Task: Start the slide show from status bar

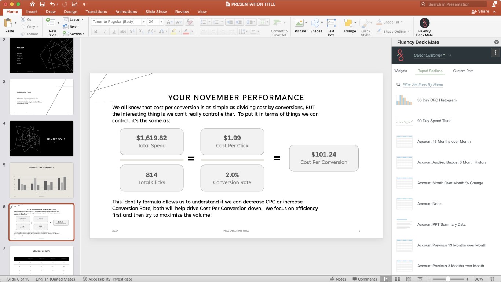Action: tap(420, 279)
